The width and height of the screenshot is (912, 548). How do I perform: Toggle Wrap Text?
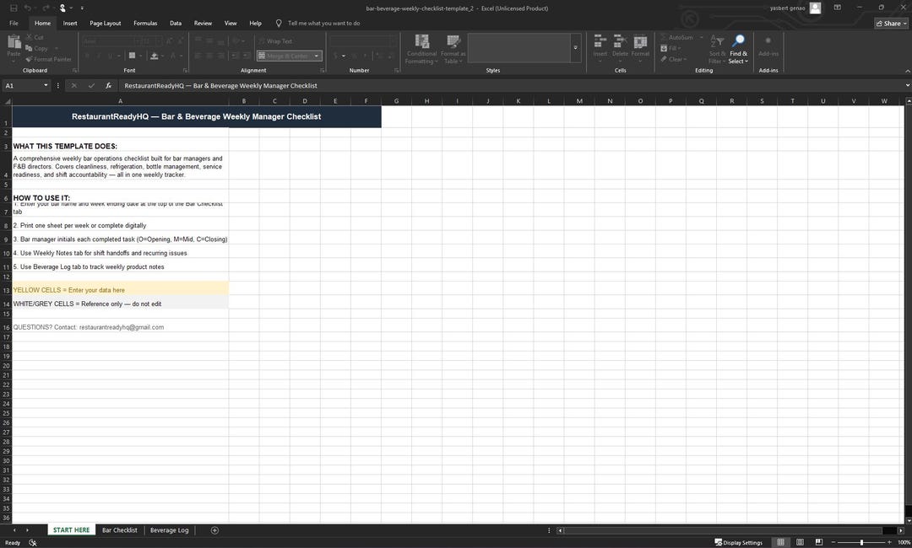pos(275,41)
